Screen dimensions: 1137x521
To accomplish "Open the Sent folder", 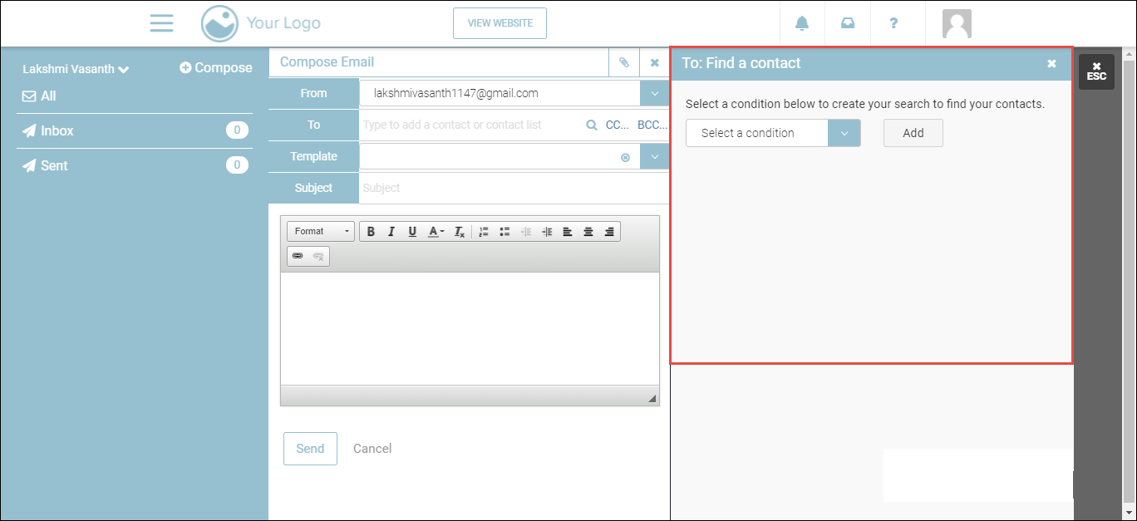I will point(54,166).
